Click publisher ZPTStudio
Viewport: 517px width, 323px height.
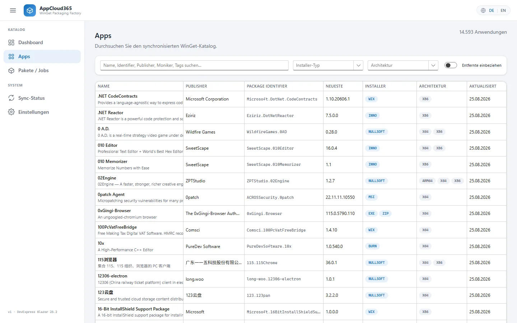195,181
